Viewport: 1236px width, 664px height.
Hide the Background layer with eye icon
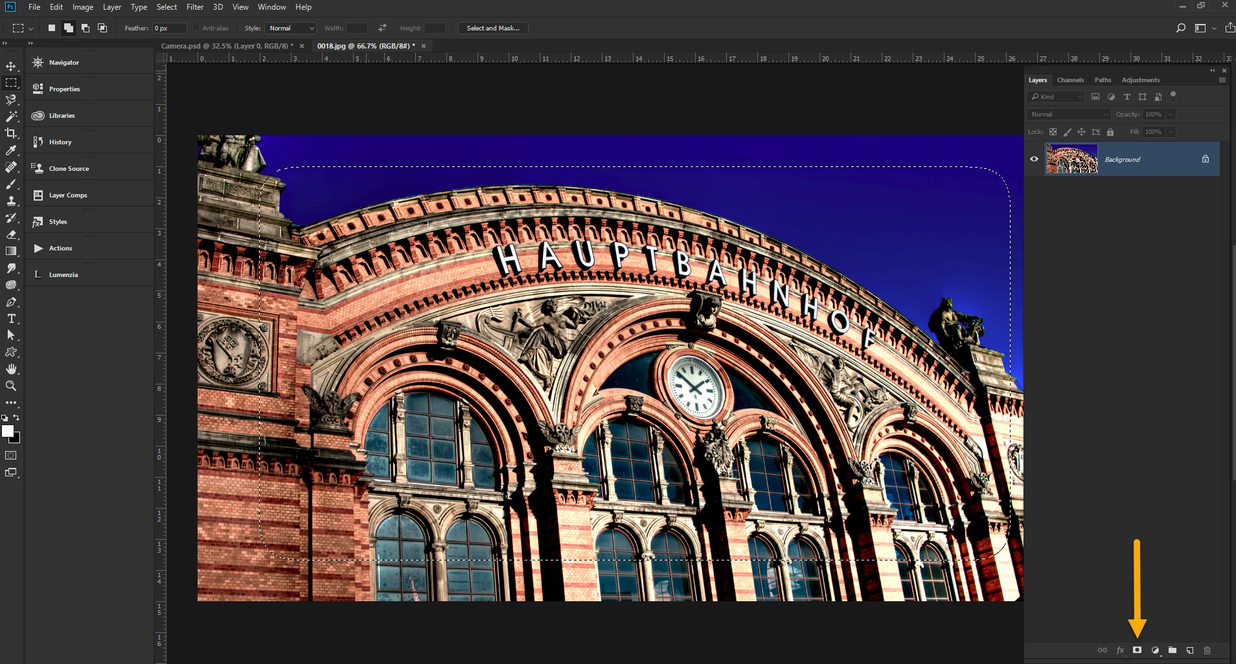click(1034, 159)
